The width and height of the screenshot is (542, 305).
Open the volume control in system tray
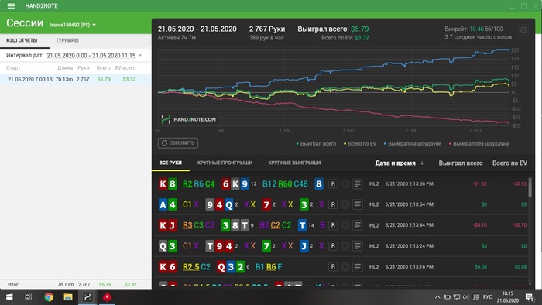pos(465,297)
